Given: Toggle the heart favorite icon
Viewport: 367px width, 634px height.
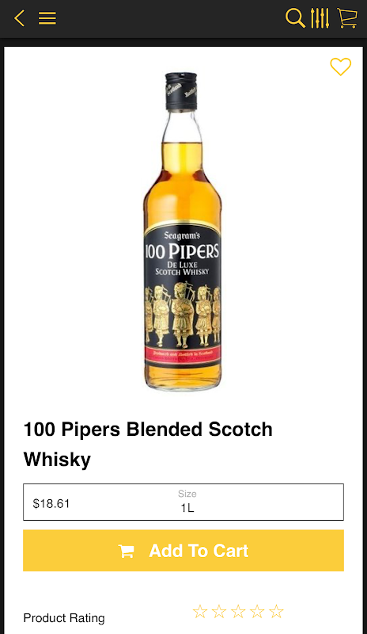Looking at the screenshot, I should tap(341, 67).
